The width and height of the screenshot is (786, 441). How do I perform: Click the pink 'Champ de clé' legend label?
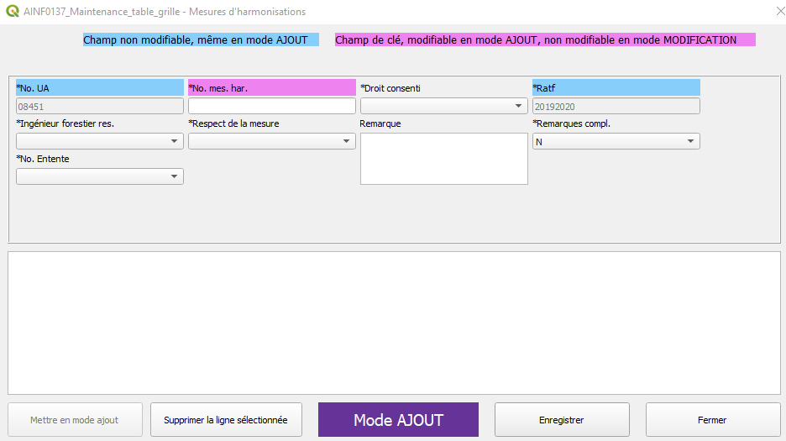(545, 39)
